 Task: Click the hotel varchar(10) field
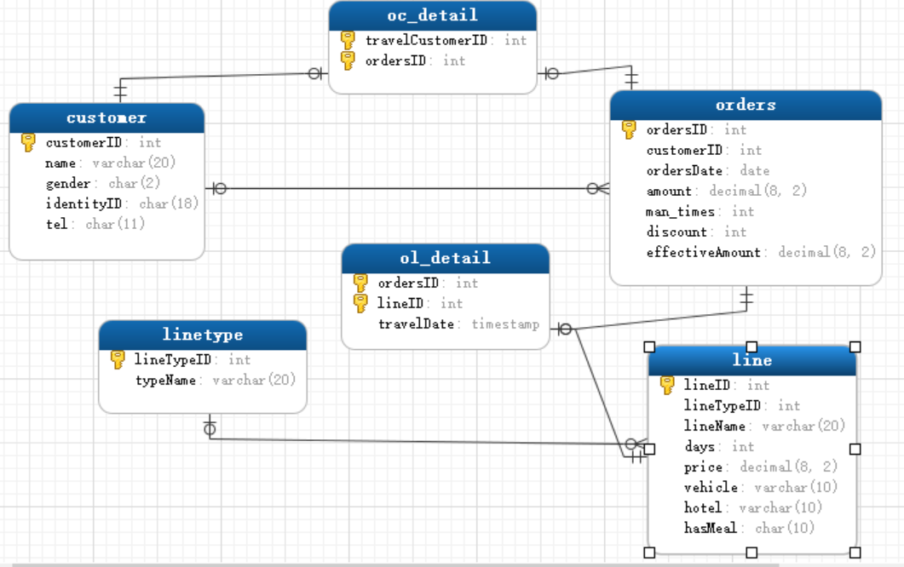(x=753, y=507)
